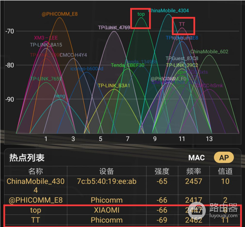
Task: Select the TP-LINK_4769 network label in the chart
Action: 114,28
